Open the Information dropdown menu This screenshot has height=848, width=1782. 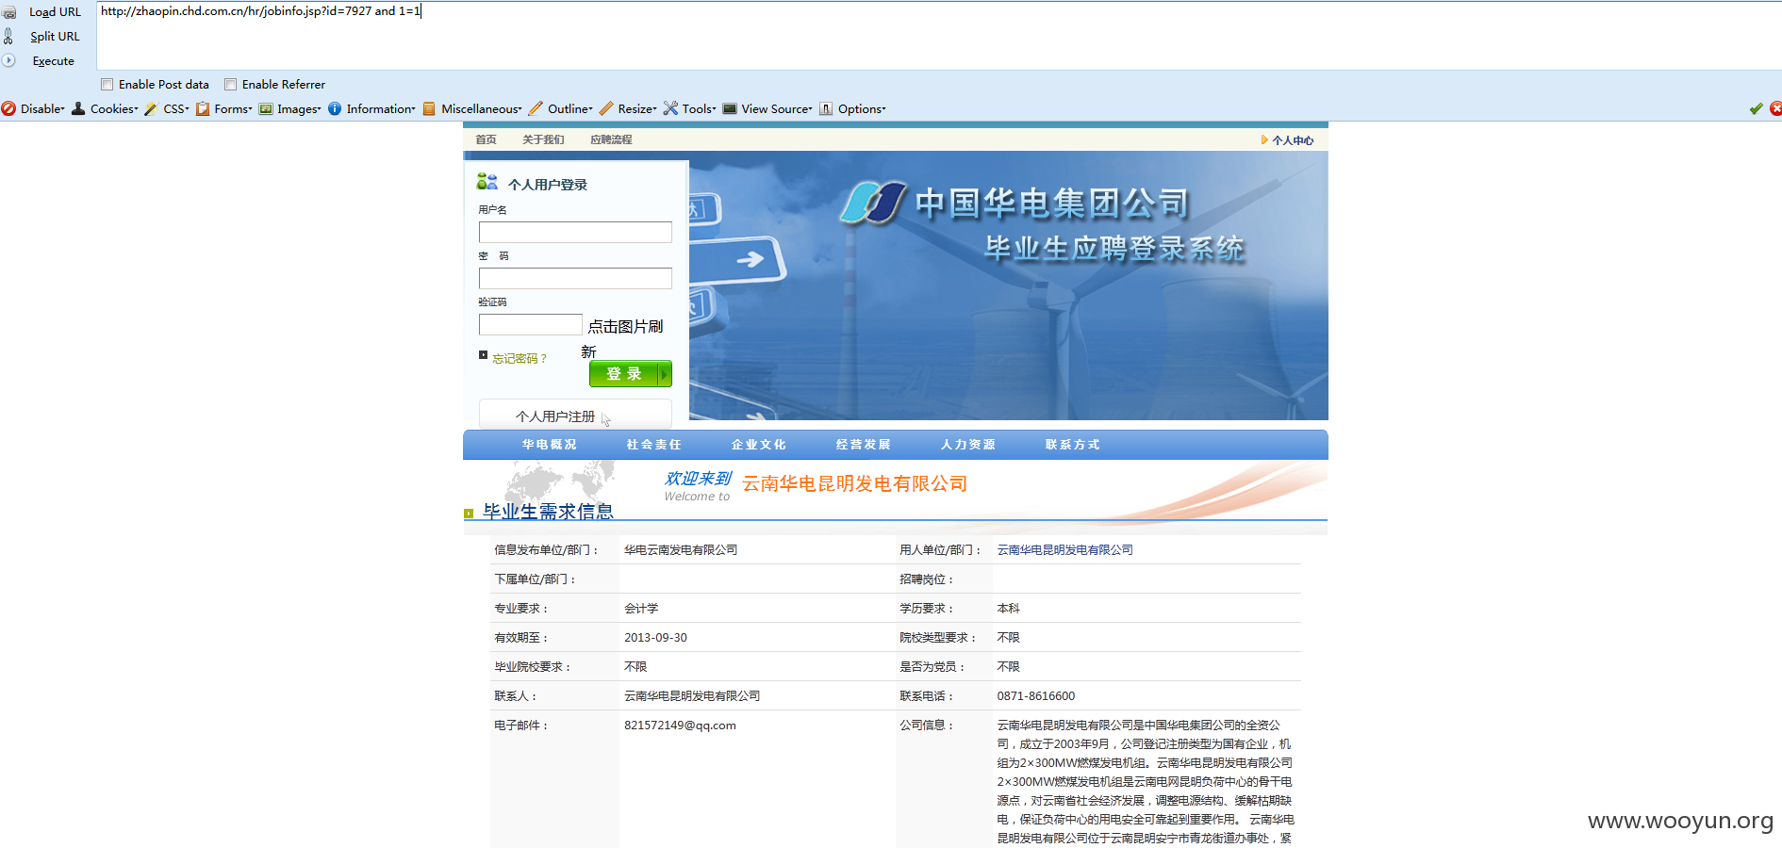point(381,109)
